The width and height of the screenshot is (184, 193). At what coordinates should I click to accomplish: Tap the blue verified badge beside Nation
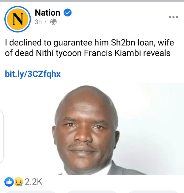(68, 12)
